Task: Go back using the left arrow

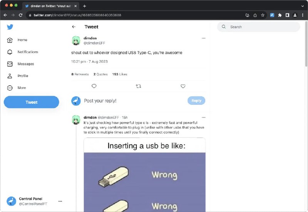Action: point(74,27)
